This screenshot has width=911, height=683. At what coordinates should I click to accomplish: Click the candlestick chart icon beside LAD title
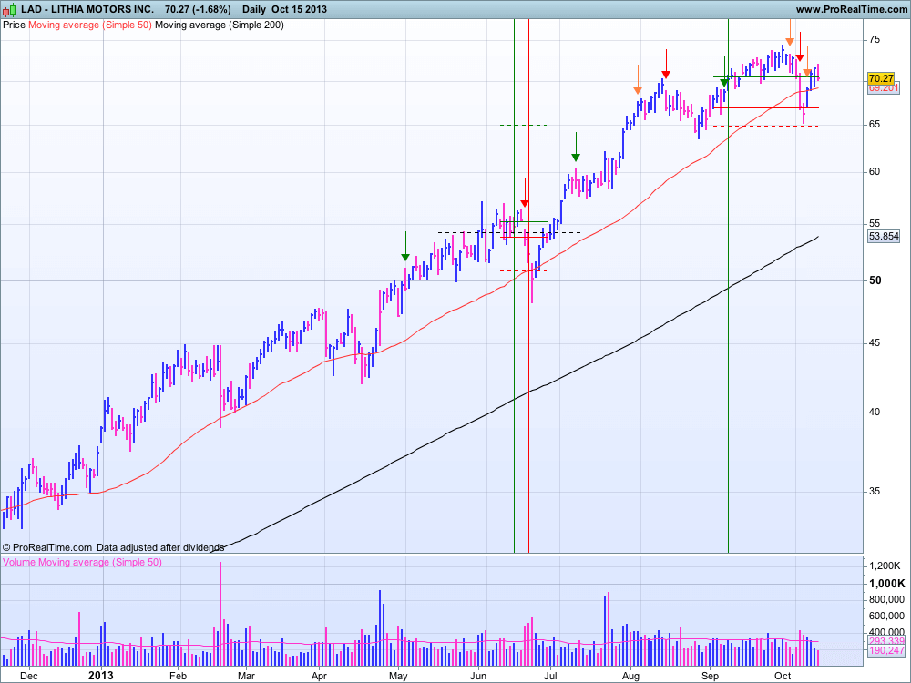click(9, 9)
